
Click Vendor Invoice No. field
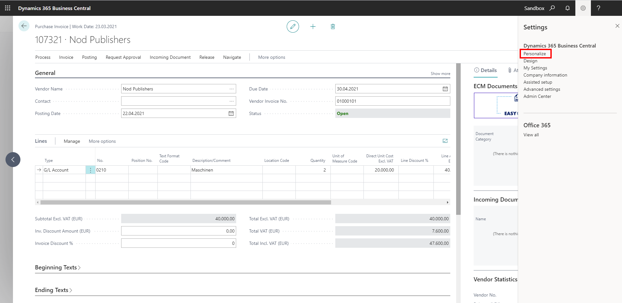pos(393,101)
